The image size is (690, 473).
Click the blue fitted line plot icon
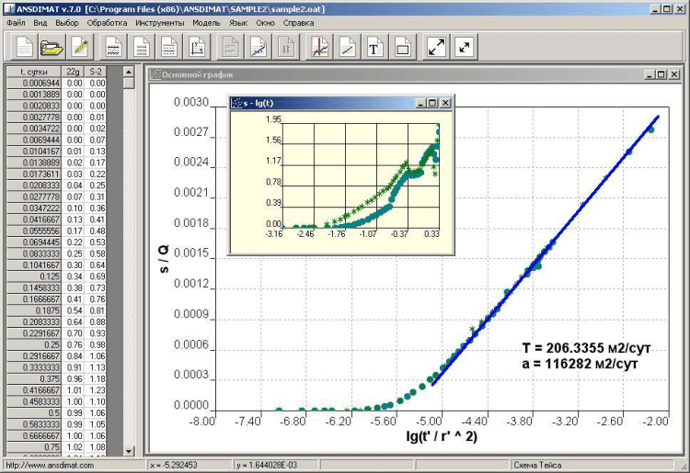point(259,47)
